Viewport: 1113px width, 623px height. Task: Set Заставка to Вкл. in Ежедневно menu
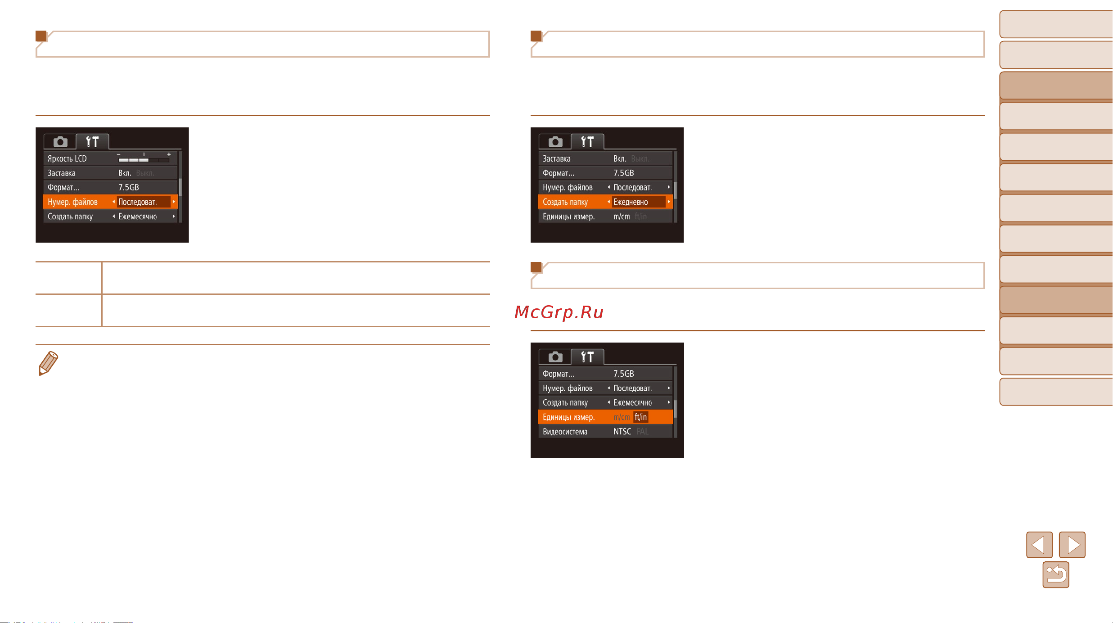[x=620, y=158]
